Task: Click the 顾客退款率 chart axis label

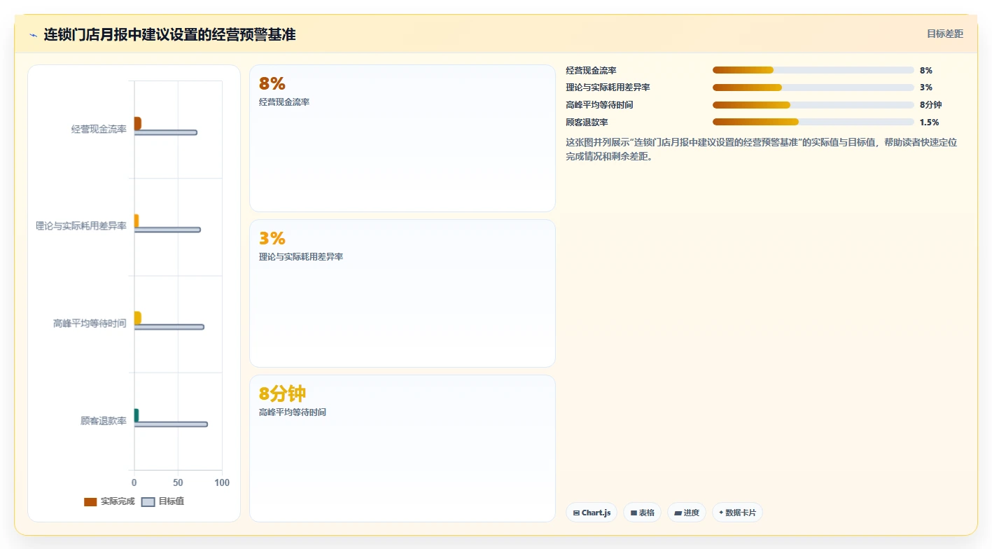Action: pos(104,421)
